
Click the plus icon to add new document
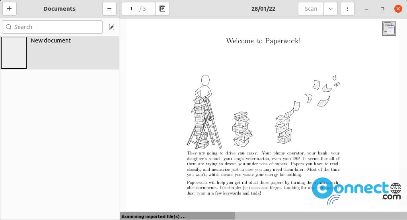point(9,9)
